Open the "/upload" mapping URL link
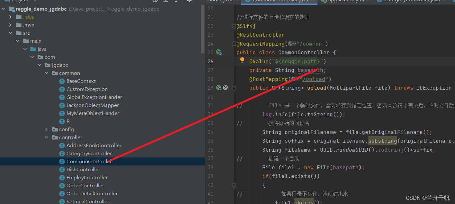Image resolution: width=455 pixels, height=204 pixels. 314,79
